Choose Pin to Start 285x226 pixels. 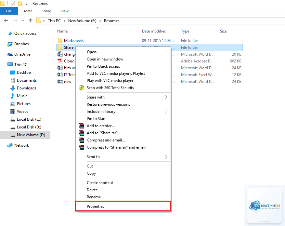click(123, 119)
